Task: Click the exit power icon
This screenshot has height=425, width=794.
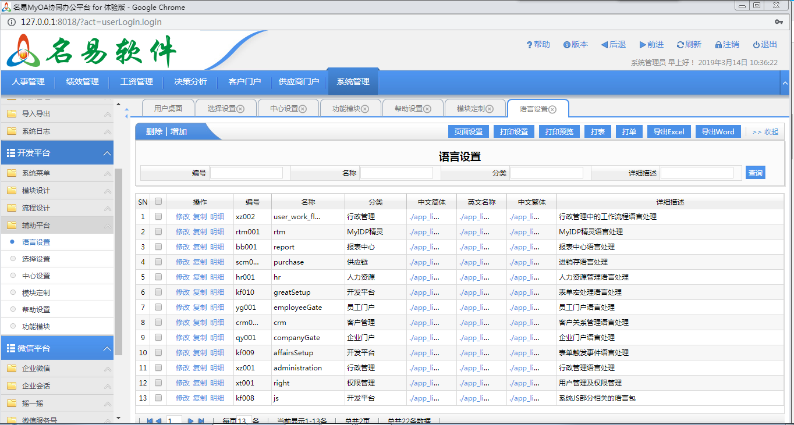Action: click(x=756, y=45)
